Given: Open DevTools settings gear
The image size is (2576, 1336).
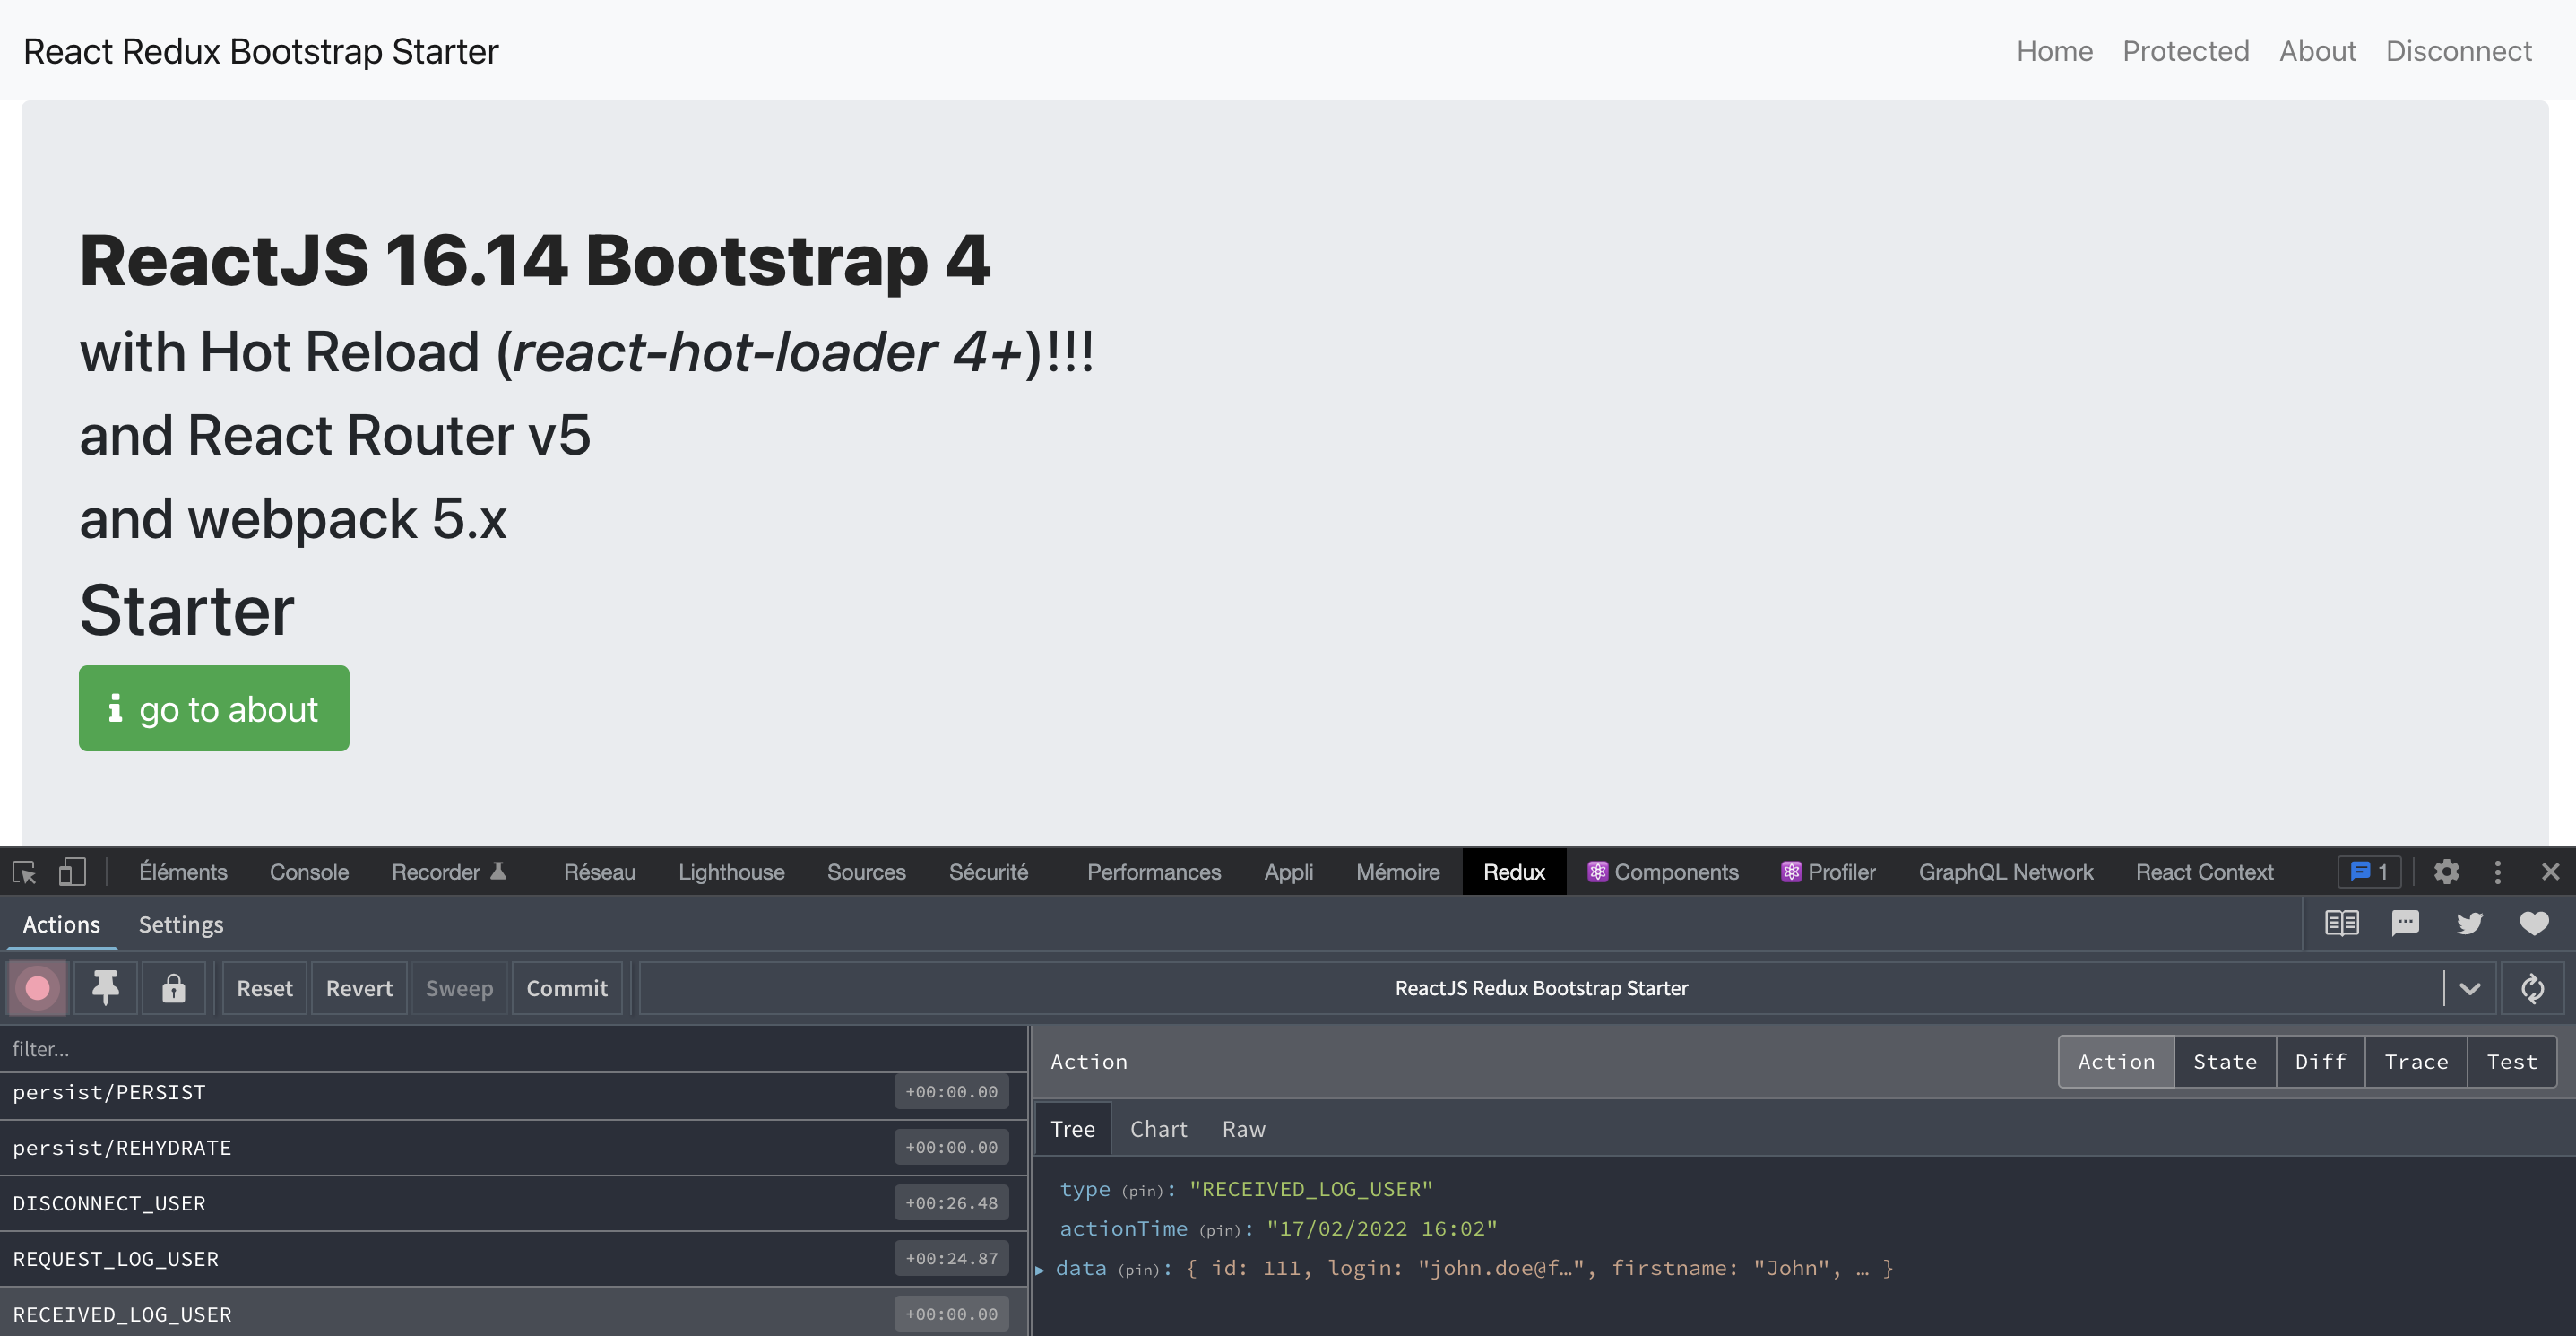Looking at the screenshot, I should [x=2446, y=871].
